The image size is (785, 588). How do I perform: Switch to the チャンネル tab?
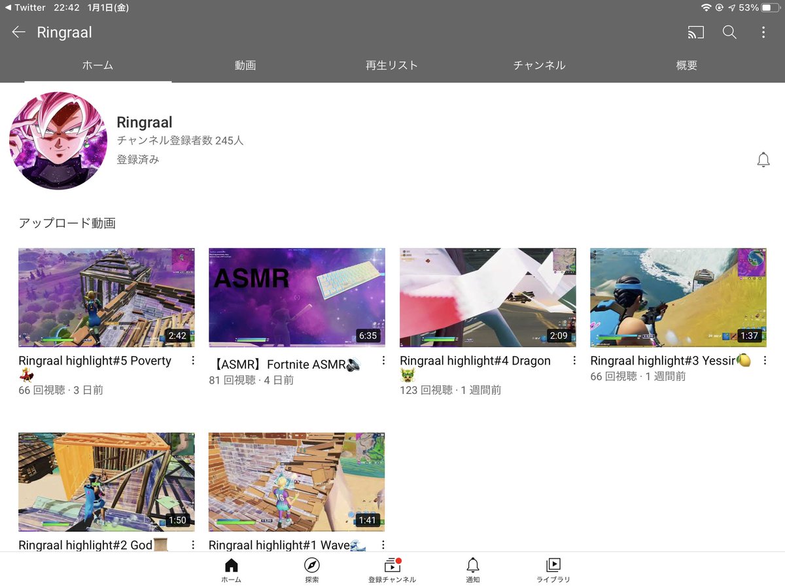(539, 65)
